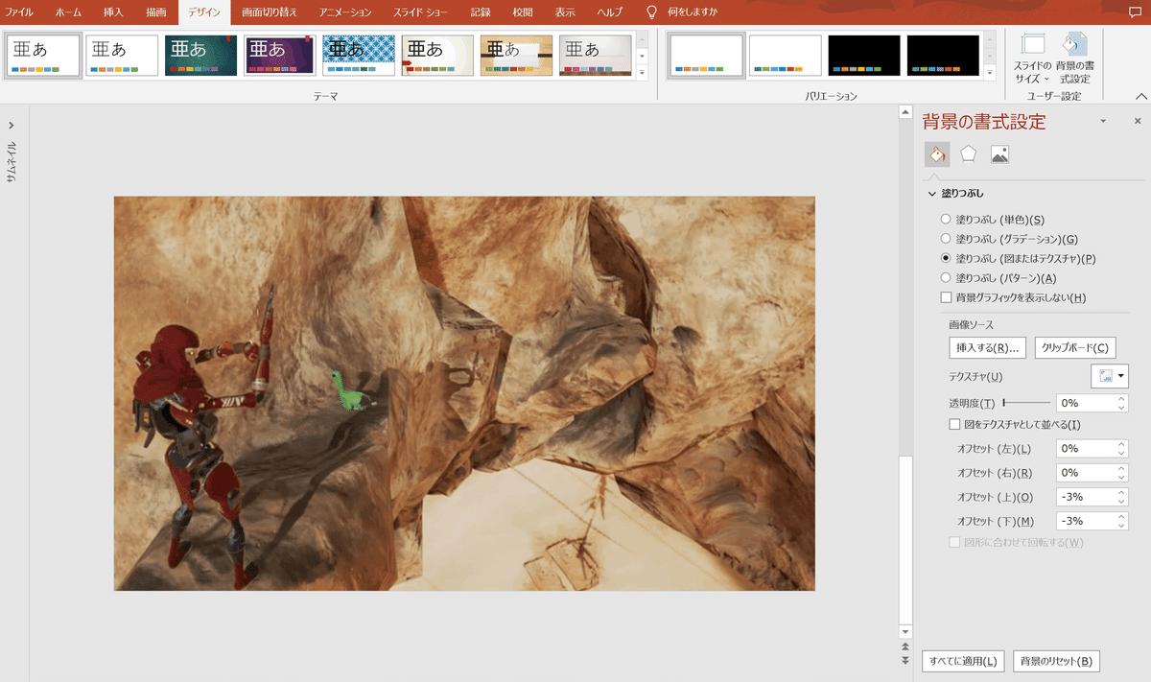
Task: Go to previous slide using double-arrow
Action: [904, 647]
